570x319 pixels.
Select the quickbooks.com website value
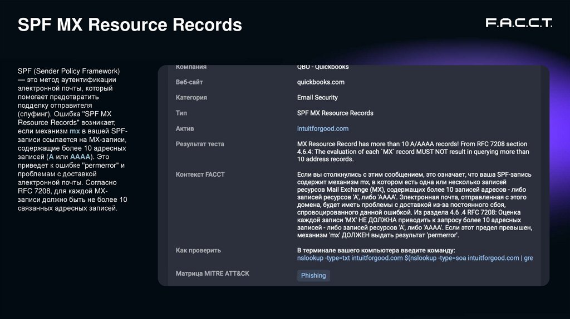(321, 82)
